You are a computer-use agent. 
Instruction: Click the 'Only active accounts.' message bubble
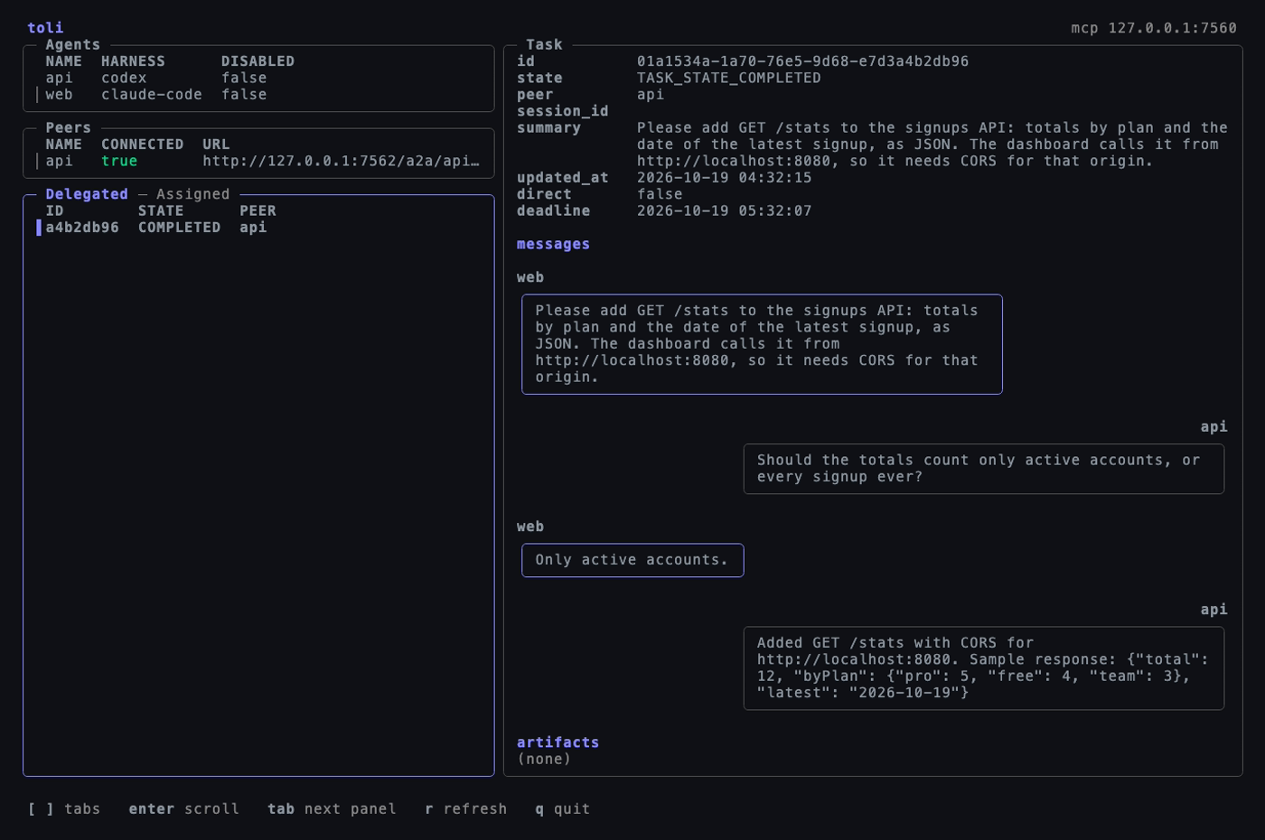(632, 560)
